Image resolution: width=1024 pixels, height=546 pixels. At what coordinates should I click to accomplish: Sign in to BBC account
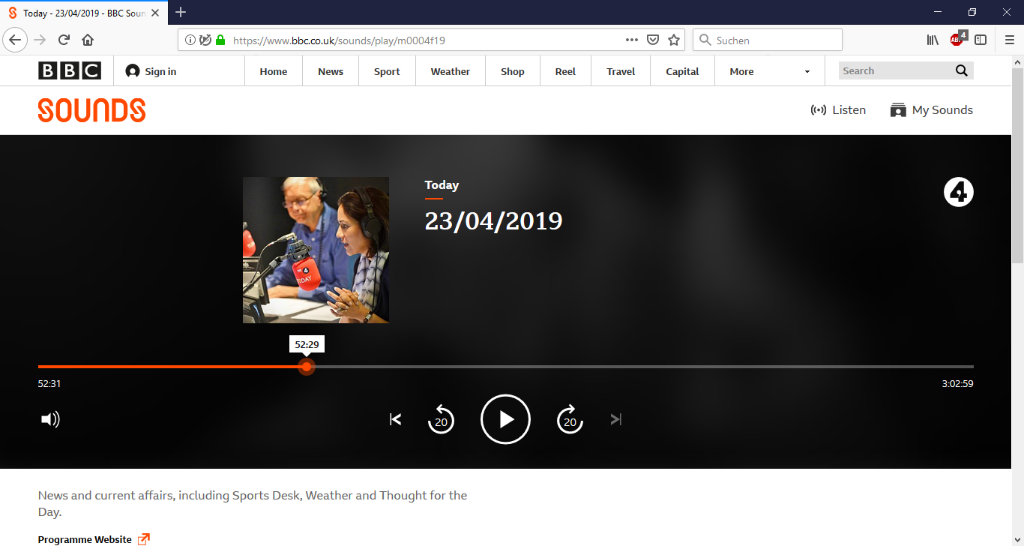tap(151, 71)
